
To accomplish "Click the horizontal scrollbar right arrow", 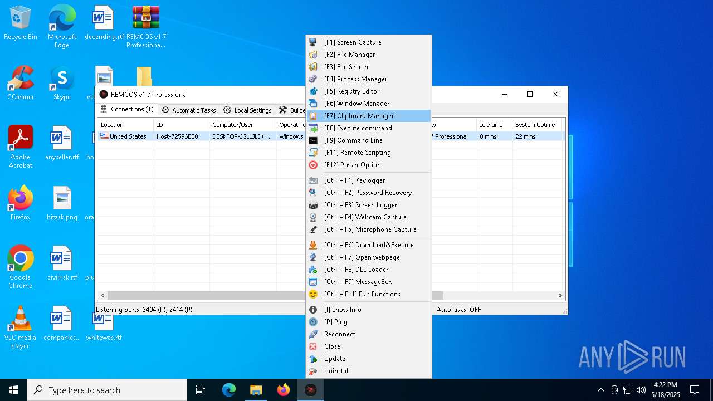I will (x=560, y=296).
